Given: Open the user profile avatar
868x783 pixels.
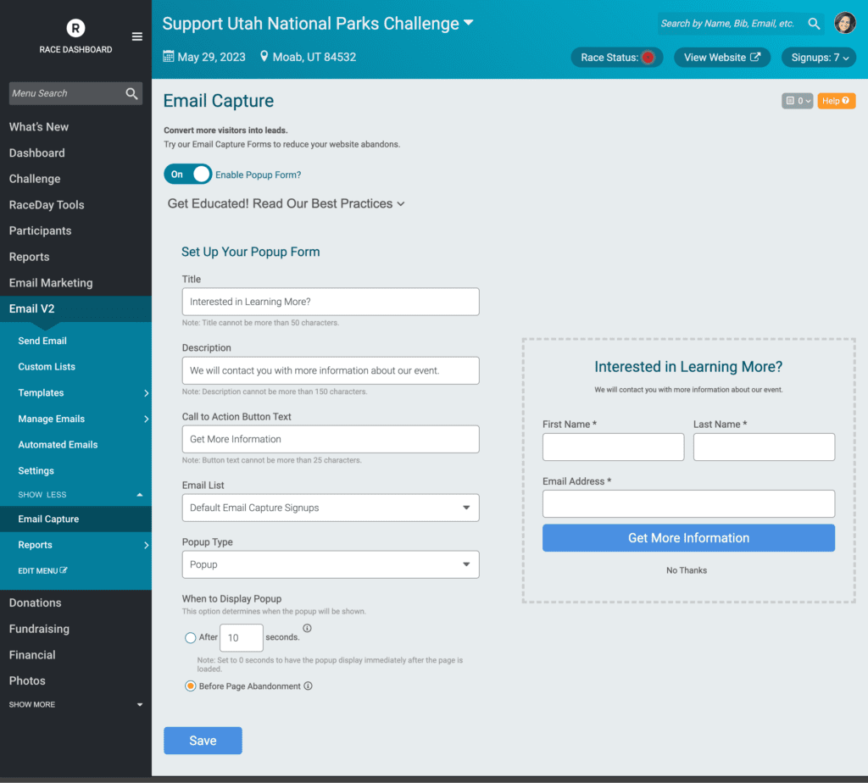Looking at the screenshot, I should (x=845, y=23).
